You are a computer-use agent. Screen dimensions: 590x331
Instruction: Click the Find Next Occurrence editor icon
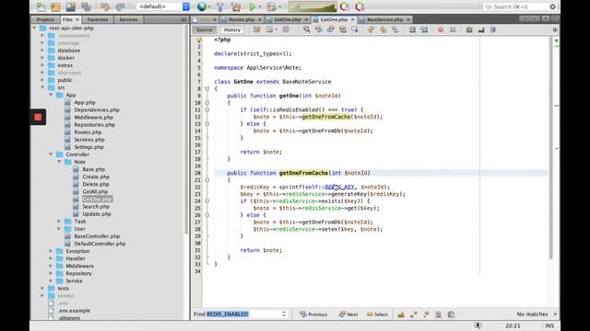(331, 29)
